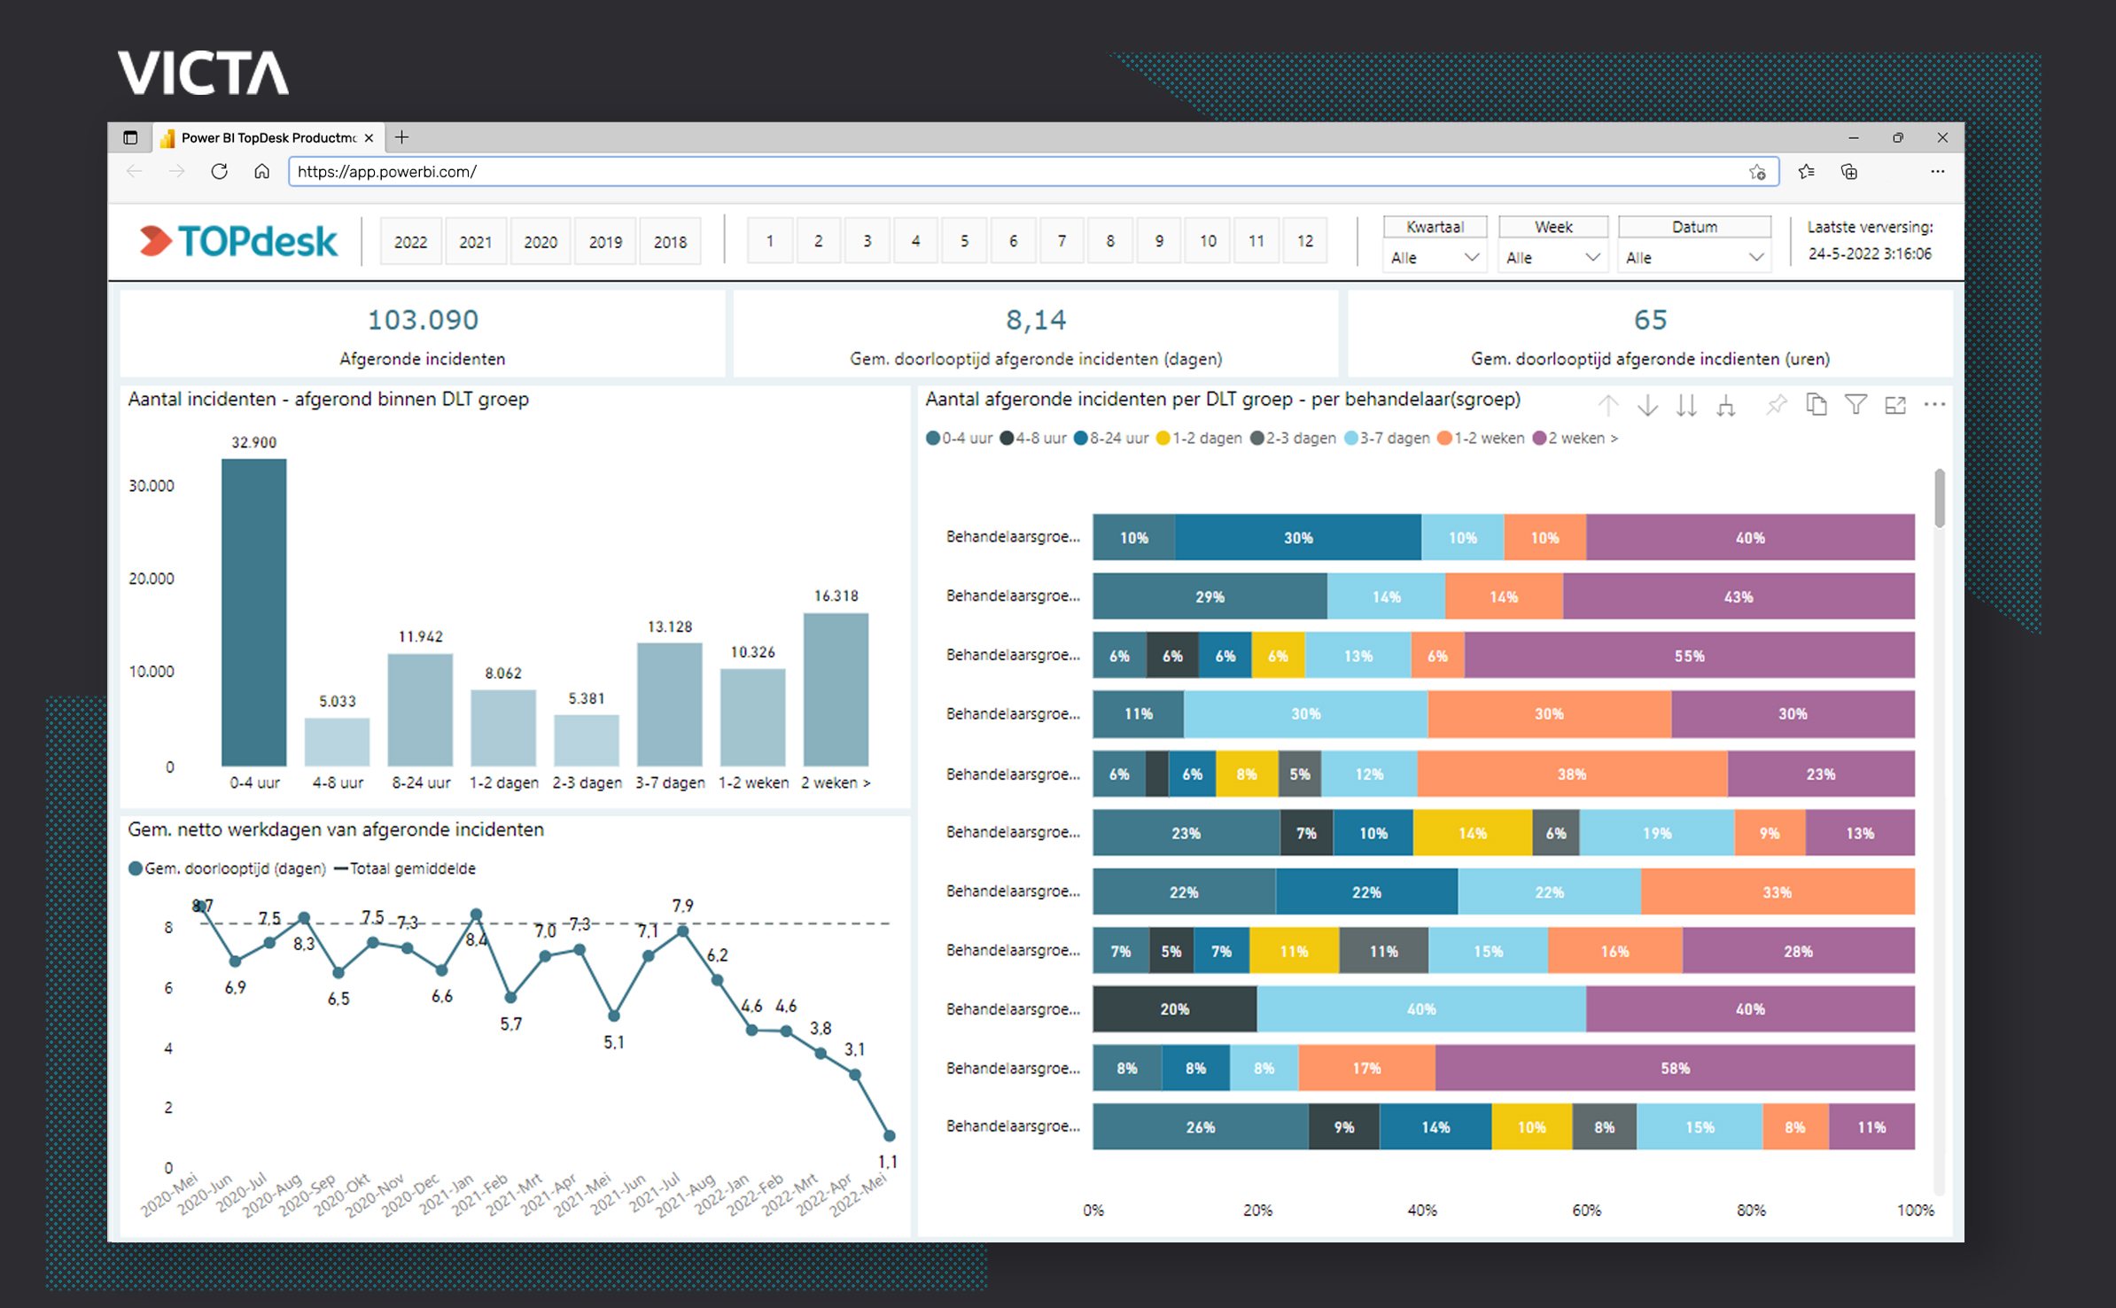Image resolution: width=2116 pixels, height=1308 pixels.
Task: Click the Gem. doorlooptijd (dagen) legend entry
Action: coord(228,868)
